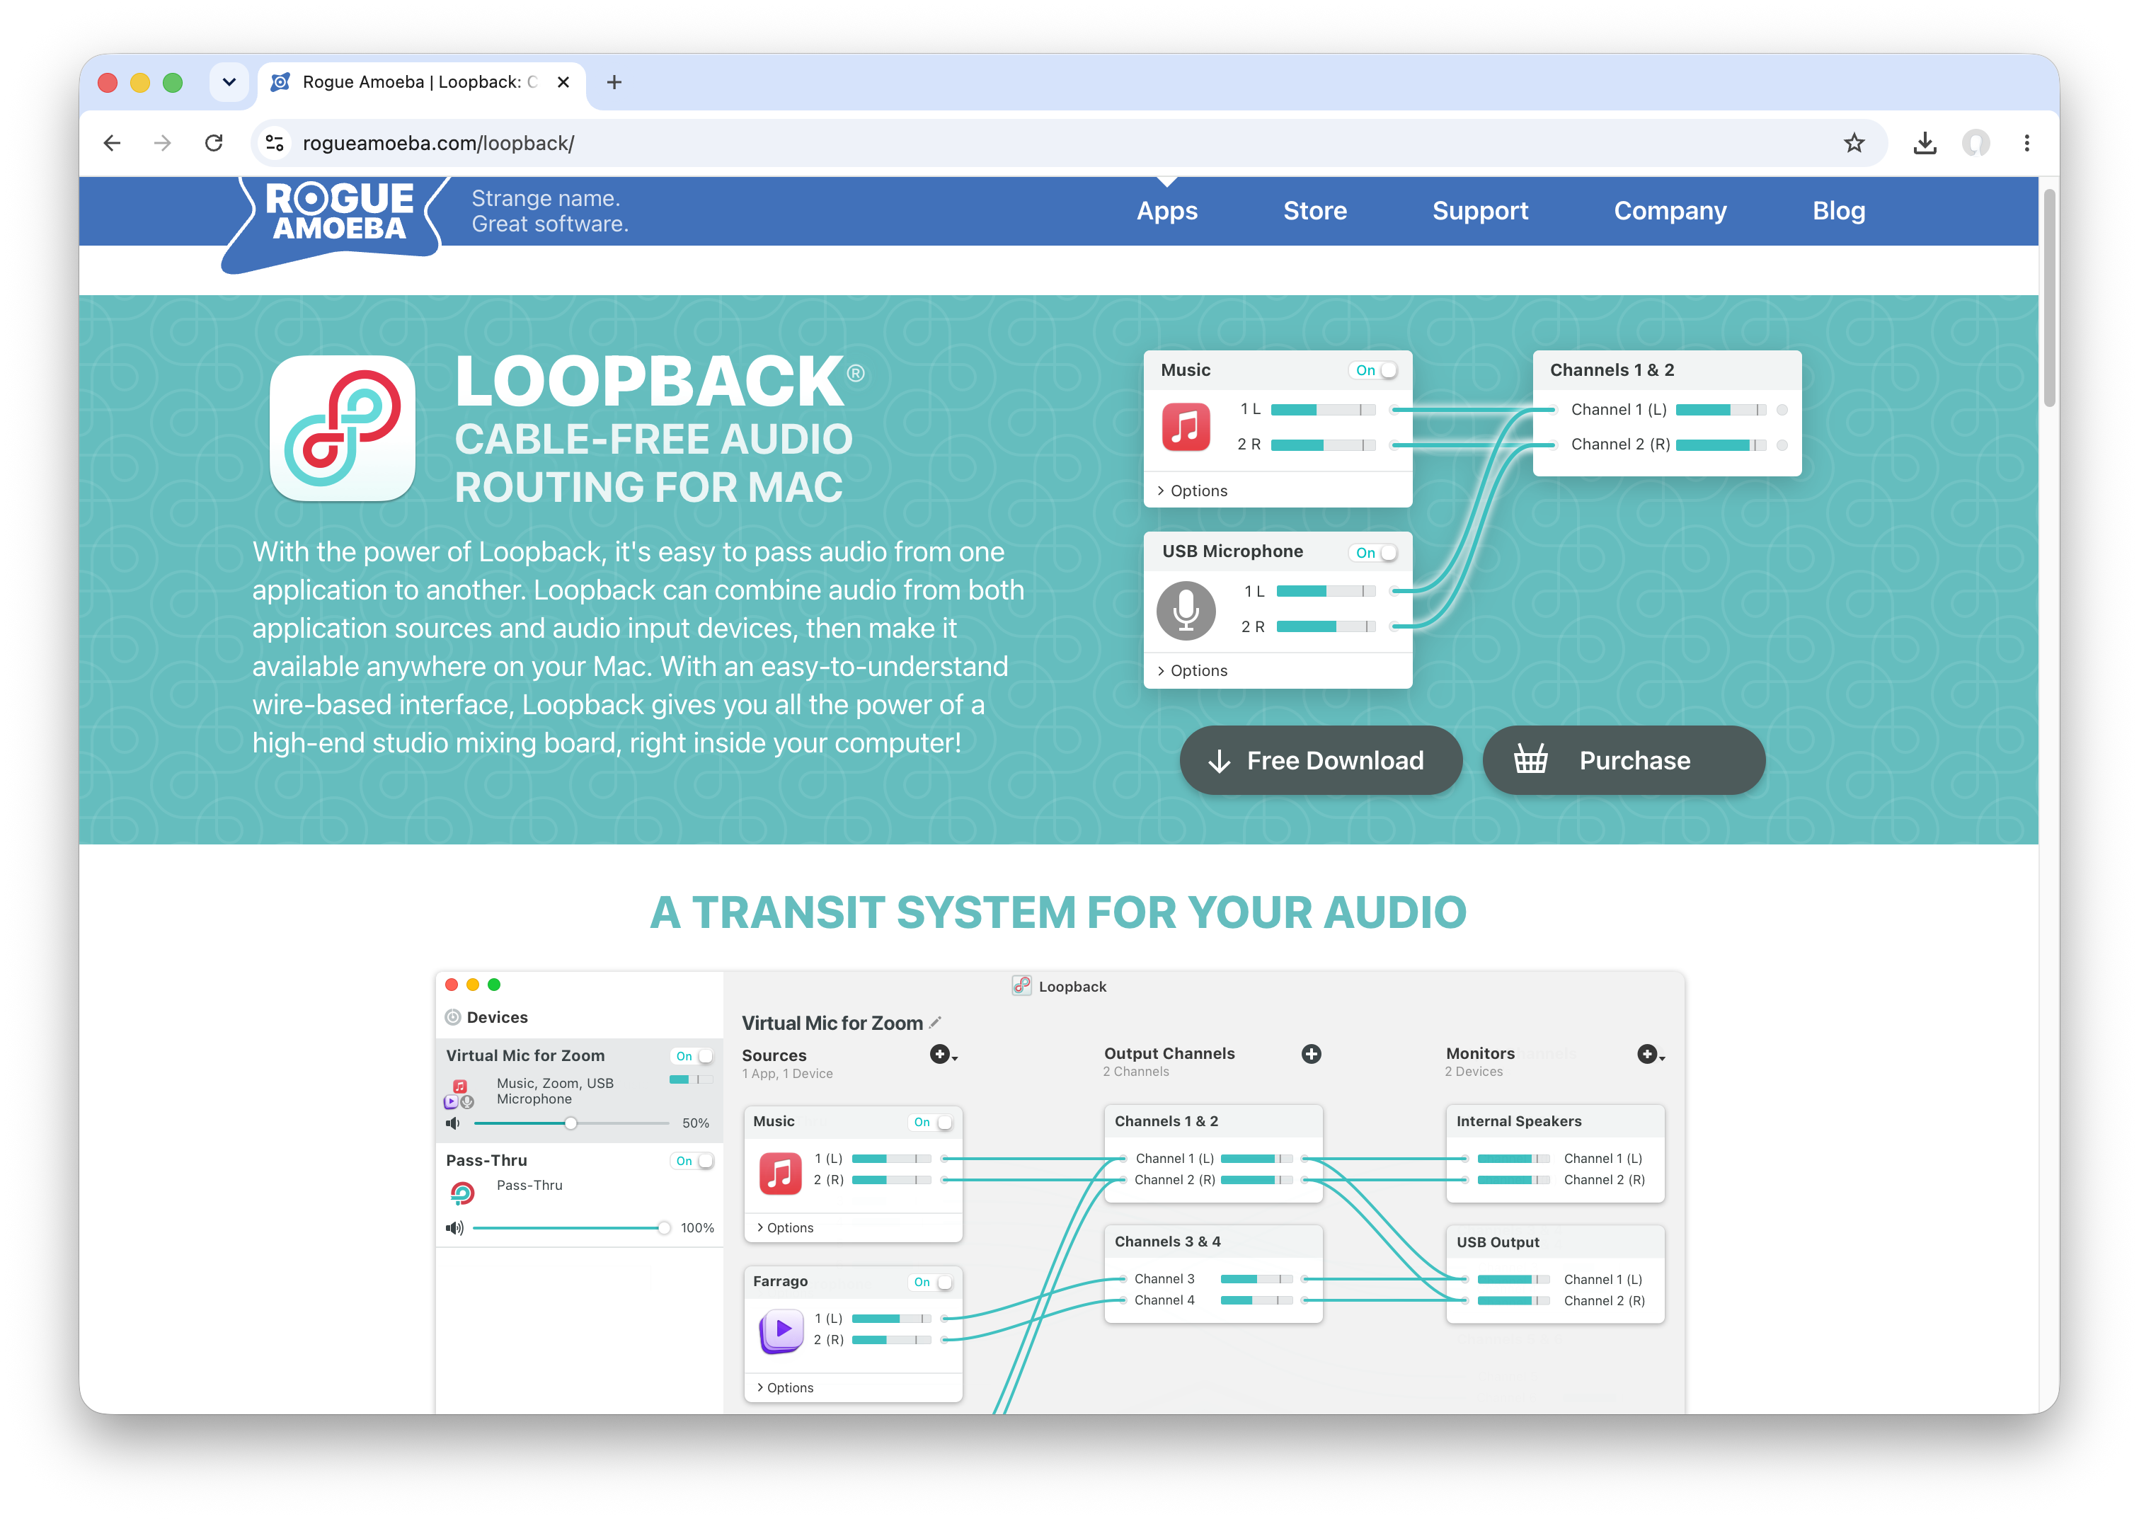This screenshot has width=2139, height=1519.
Task: Open site information icon in address bar
Action: click(x=275, y=143)
